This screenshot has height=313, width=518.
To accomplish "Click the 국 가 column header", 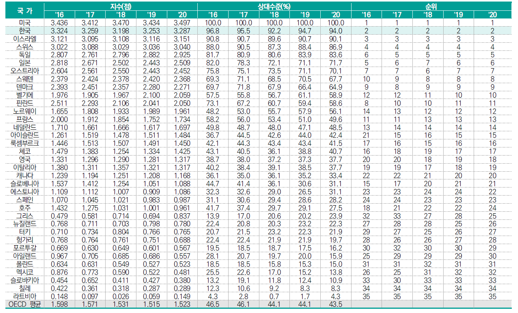I will [25, 10].
